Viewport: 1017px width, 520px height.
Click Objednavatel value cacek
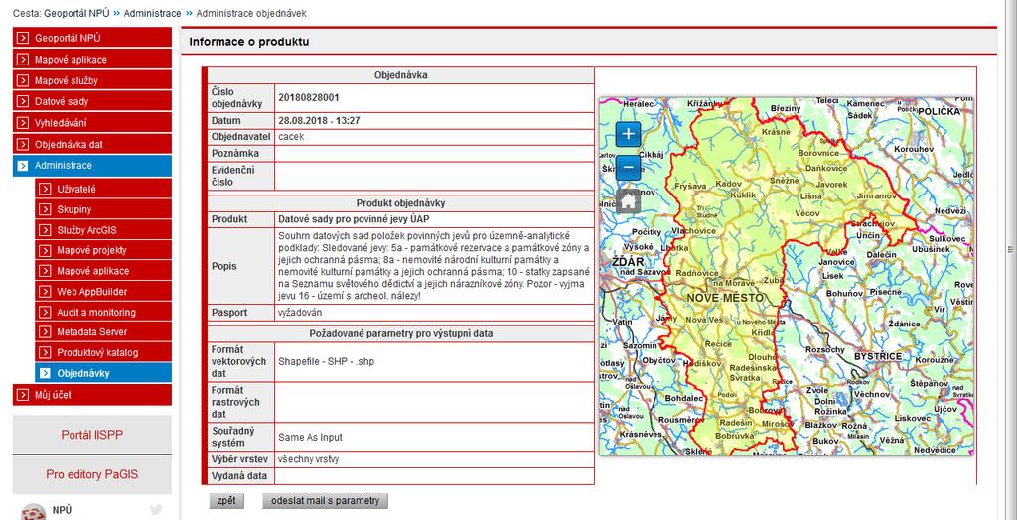291,137
